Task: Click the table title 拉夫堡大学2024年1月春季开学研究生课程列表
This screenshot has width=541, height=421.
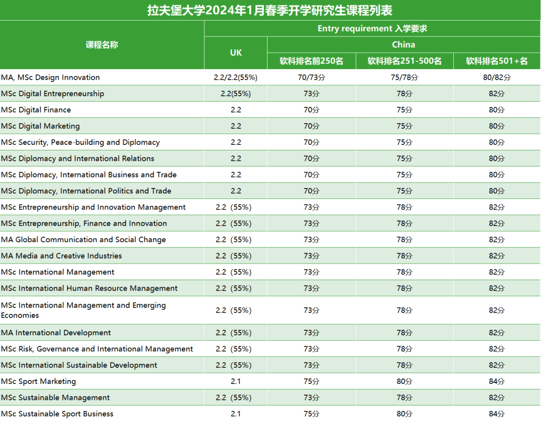Action: coord(270,11)
